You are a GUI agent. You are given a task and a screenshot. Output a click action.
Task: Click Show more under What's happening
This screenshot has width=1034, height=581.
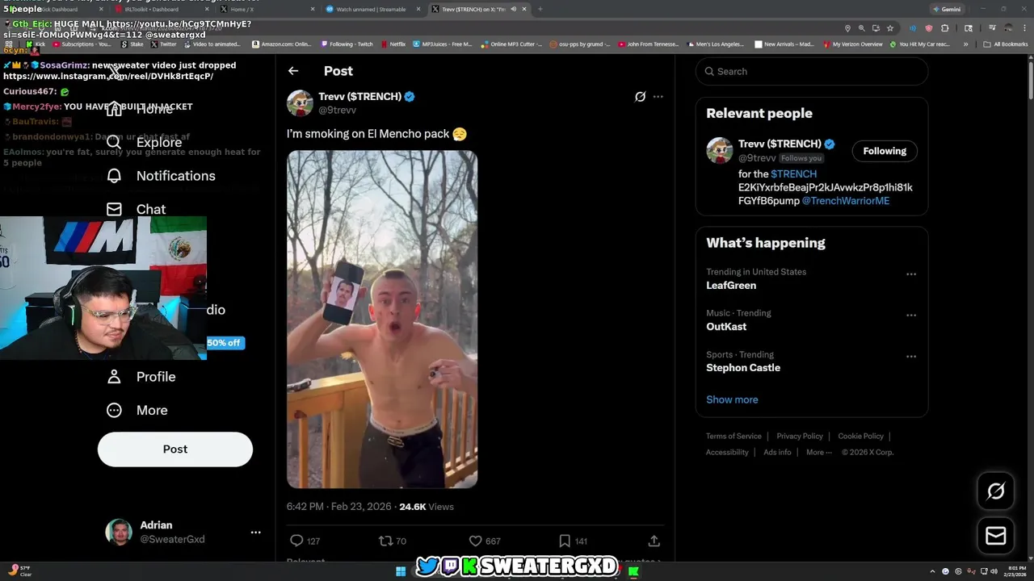[x=732, y=399]
